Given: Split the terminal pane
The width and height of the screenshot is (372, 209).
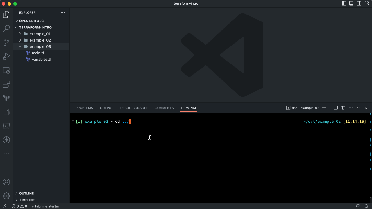Looking at the screenshot, I should [x=336, y=108].
